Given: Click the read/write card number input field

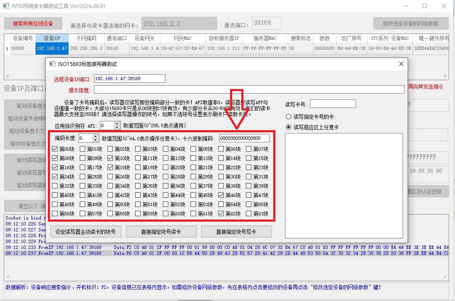Looking at the screenshot, I should pos(332,104).
